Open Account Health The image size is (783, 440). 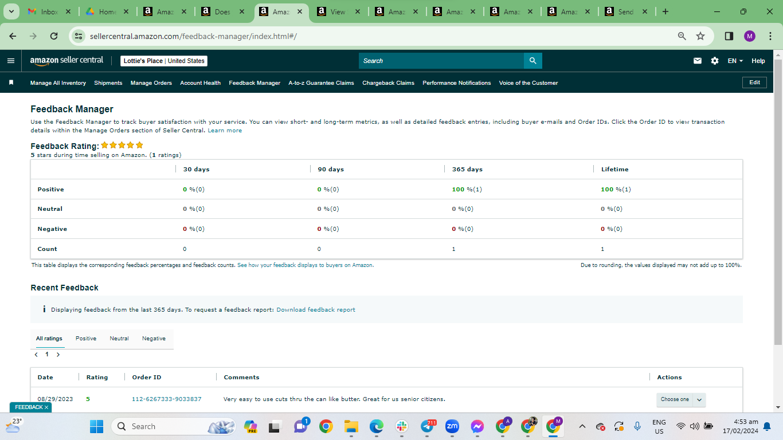coord(201,83)
